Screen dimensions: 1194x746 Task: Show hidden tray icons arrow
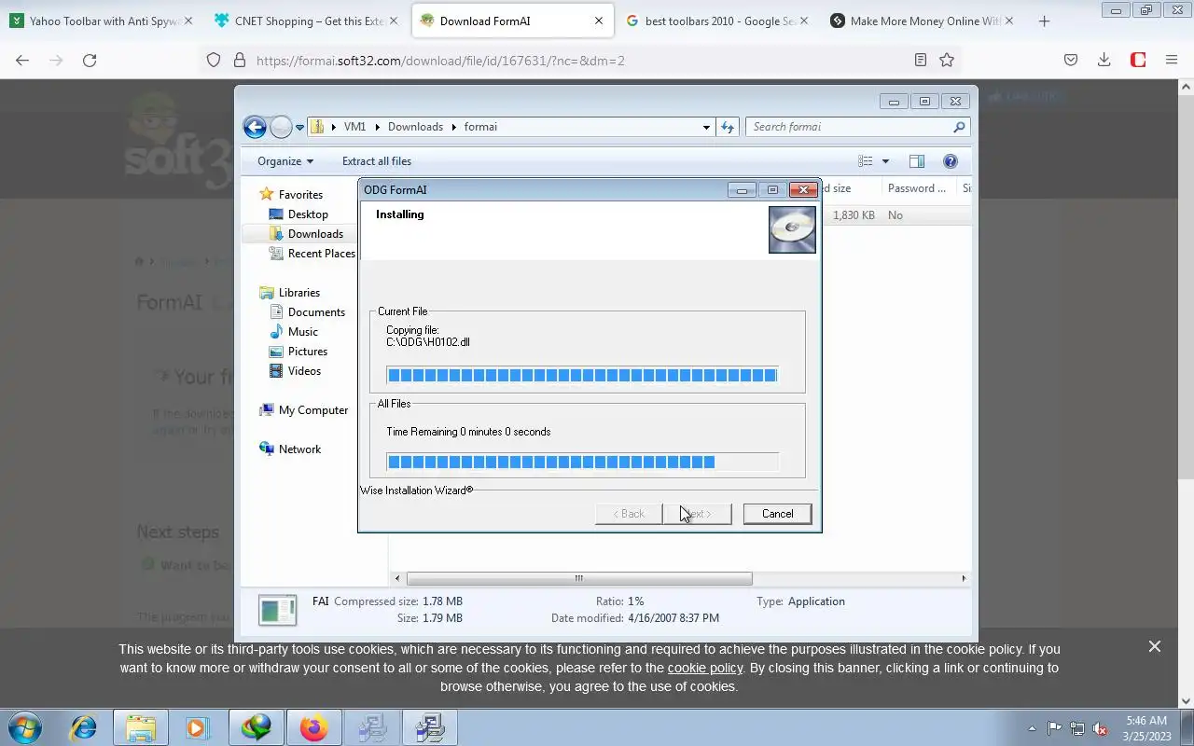1032,728
